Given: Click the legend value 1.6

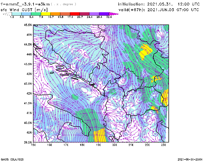Looking at the screenshot, I should tap(12, 17).
